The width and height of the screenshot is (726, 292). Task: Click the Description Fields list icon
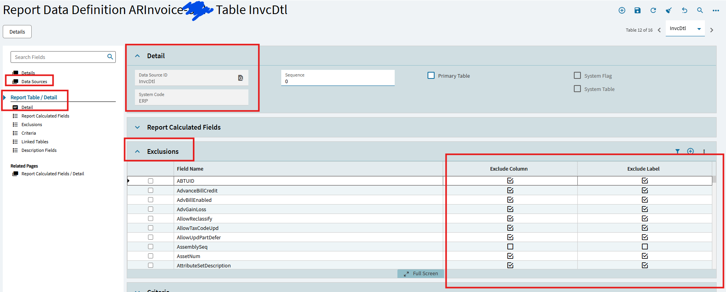coord(15,150)
